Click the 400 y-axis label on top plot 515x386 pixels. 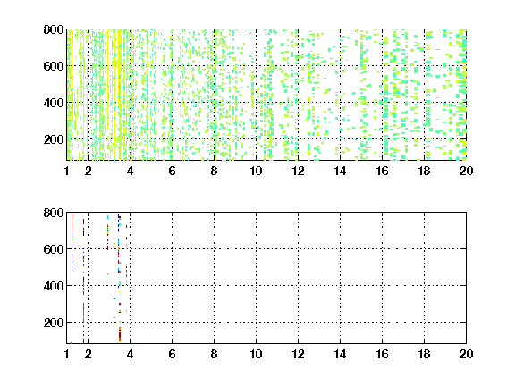(x=54, y=103)
